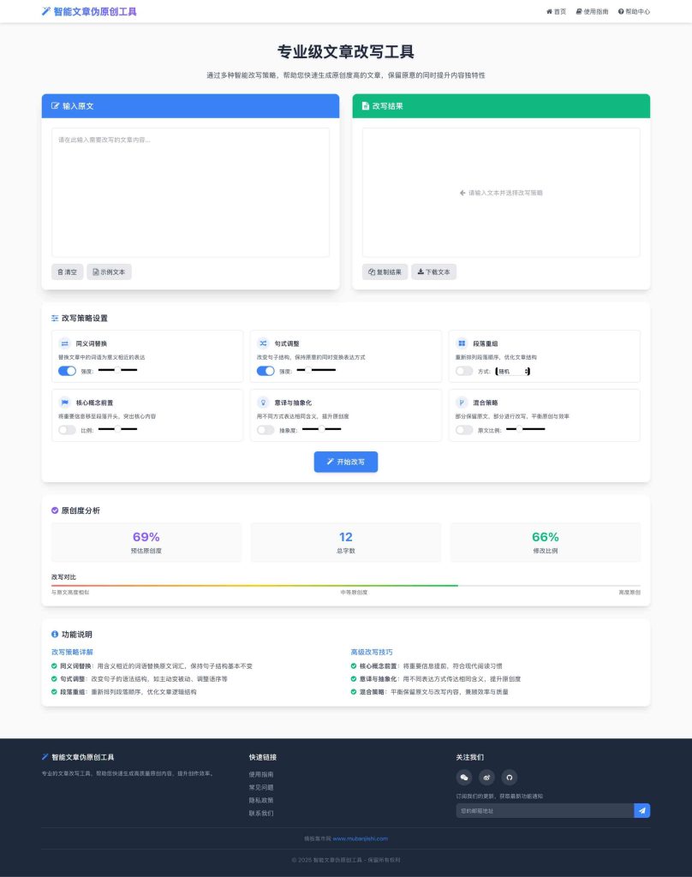
Task: Visit the www.mubanjishi.com link
Action: pos(361,838)
